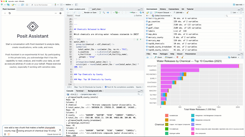Open the Background Jobs tab
Viewport: 245px width, 137px height.
click(95, 91)
